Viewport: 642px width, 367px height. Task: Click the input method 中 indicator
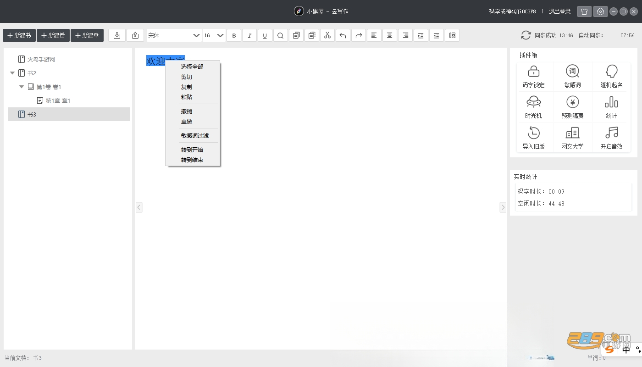coord(626,350)
